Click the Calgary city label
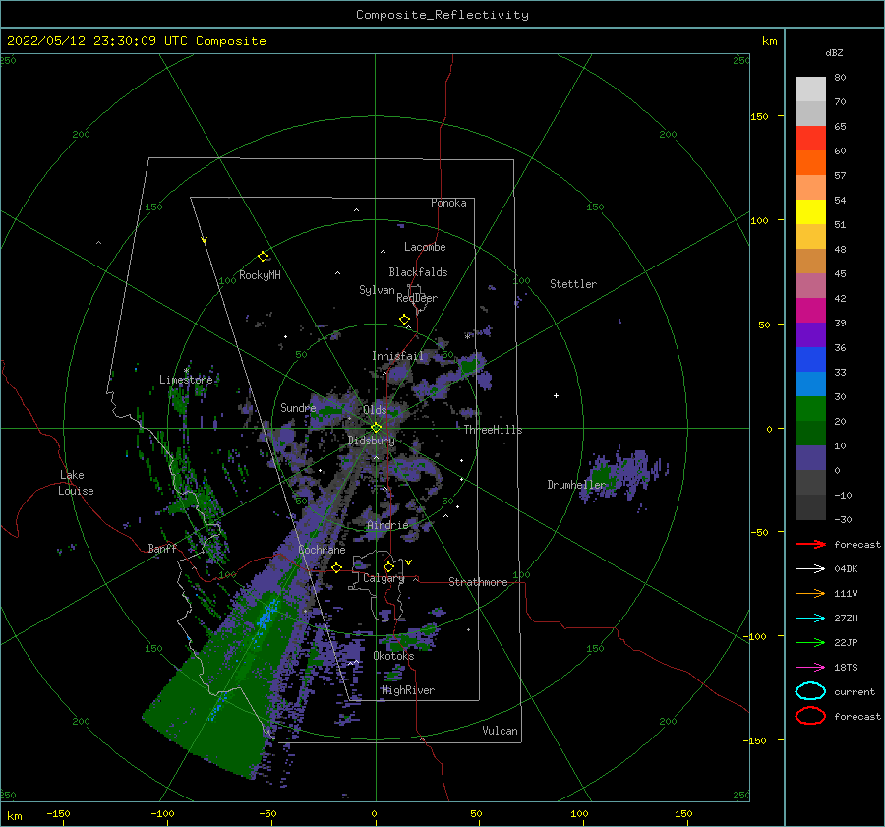This screenshot has width=885, height=827. pos(383,578)
